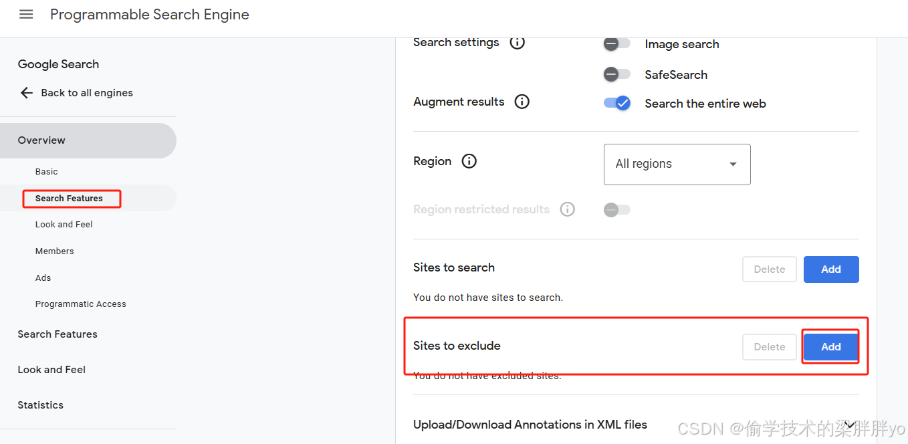Open the Members section
This screenshot has height=444, width=908.
(x=54, y=251)
